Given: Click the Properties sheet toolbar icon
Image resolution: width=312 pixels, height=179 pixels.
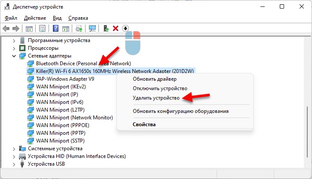Looking at the screenshot, I should coord(42,28).
